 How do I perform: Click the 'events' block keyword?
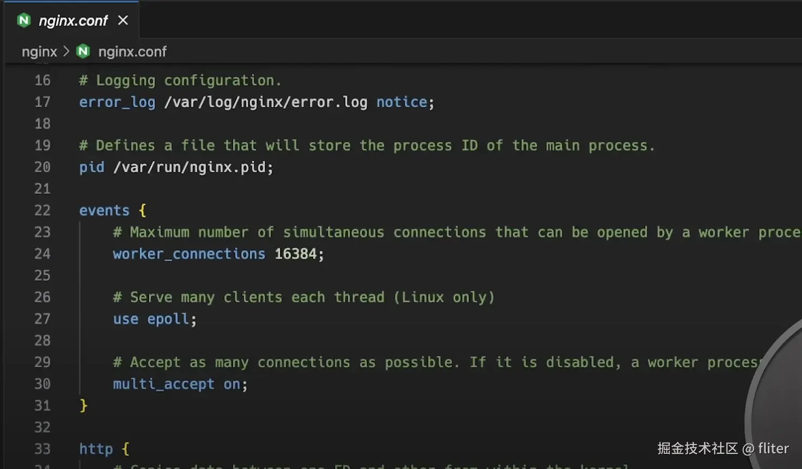pyautogui.click(x=104, y=211)
